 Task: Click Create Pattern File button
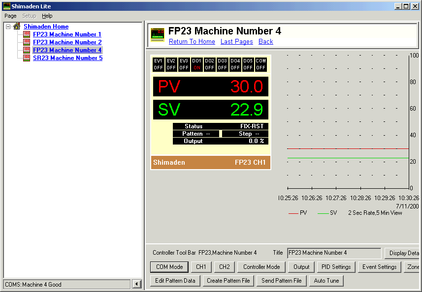click(x=228, y=281)
